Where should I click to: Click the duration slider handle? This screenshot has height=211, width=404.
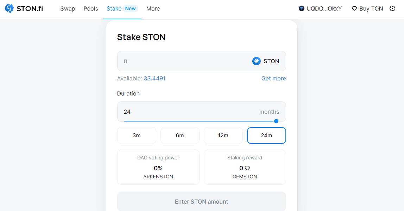[276, 121]
